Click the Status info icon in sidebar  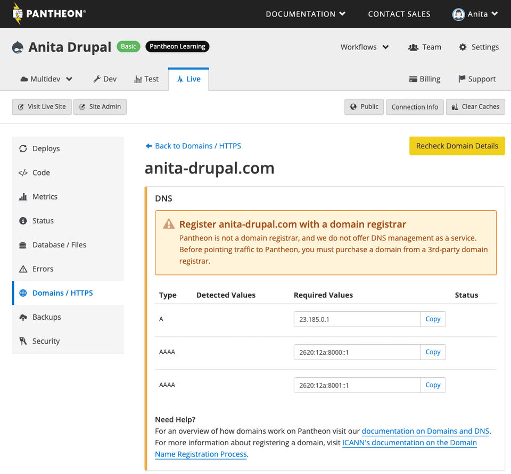pos(23,221)
